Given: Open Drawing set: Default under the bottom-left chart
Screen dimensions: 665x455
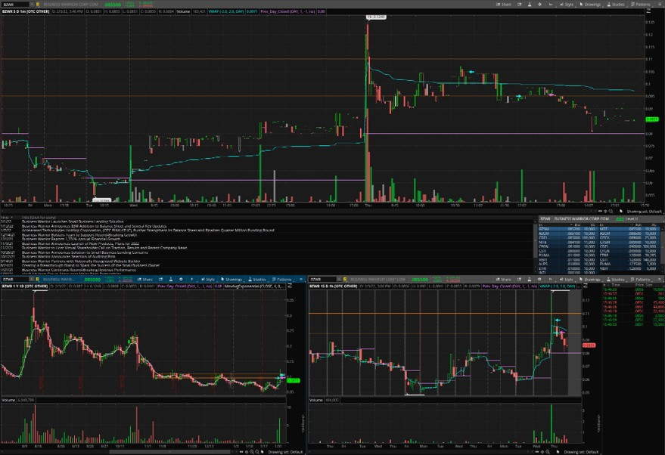Looking at the screenshot, I should click(x=285, y=452).
